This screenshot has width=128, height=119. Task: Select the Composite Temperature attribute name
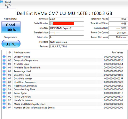click(26, 60)
